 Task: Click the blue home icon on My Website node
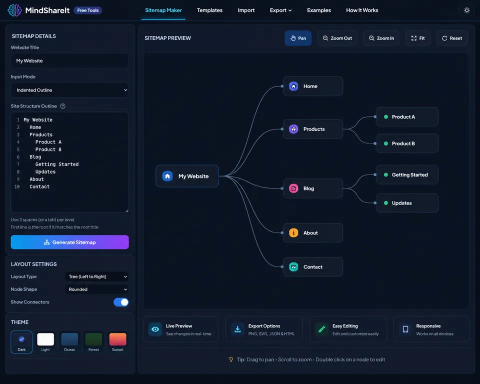click(167, 176)
